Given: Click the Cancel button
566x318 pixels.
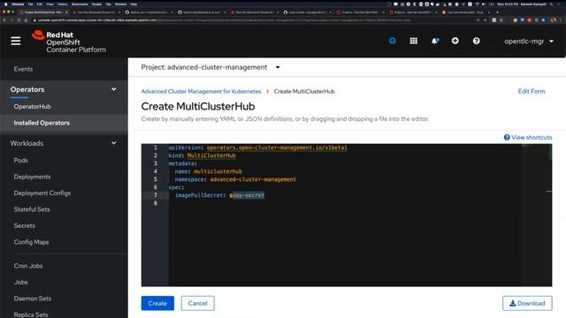Looking at the screenshot, I should [x=197, y=303].
